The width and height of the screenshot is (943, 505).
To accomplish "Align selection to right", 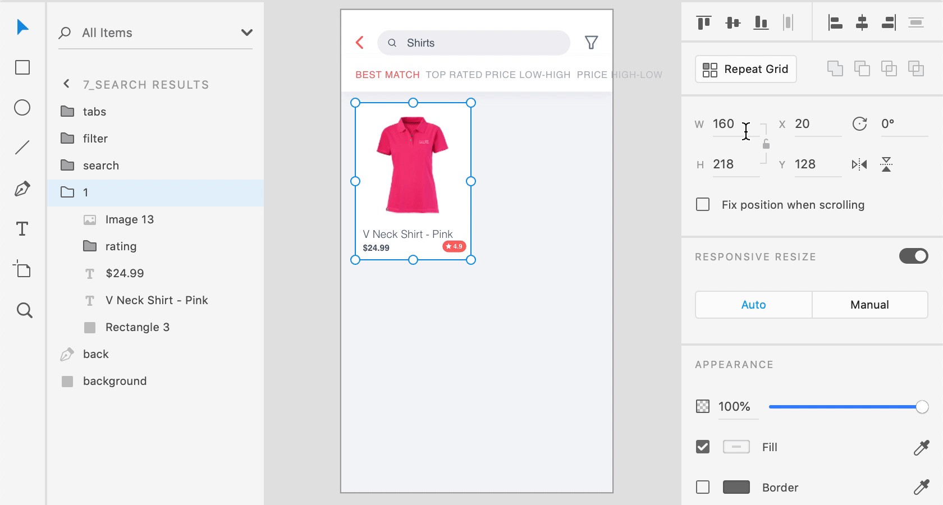I will point(889,22).
